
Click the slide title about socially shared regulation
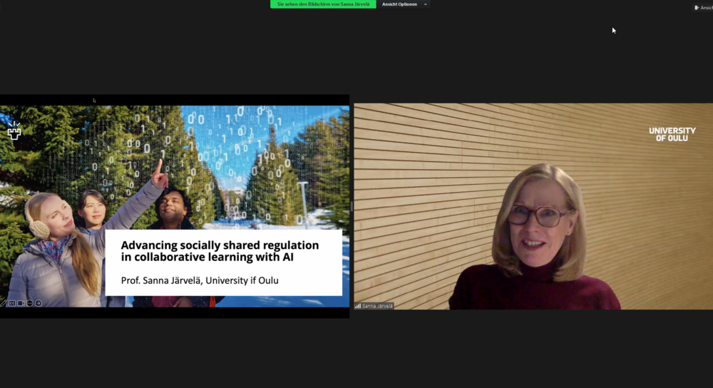[x=220, y=251]
